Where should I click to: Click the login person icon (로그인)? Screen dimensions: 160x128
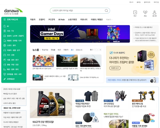[x=154, y=13]
